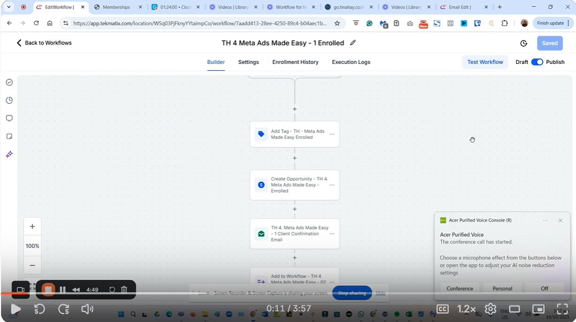
Task: Click the Hide link
Action: (380, 293)
